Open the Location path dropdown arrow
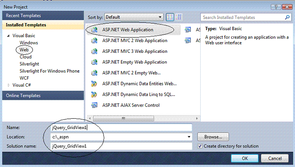 (x=189, y=137)
